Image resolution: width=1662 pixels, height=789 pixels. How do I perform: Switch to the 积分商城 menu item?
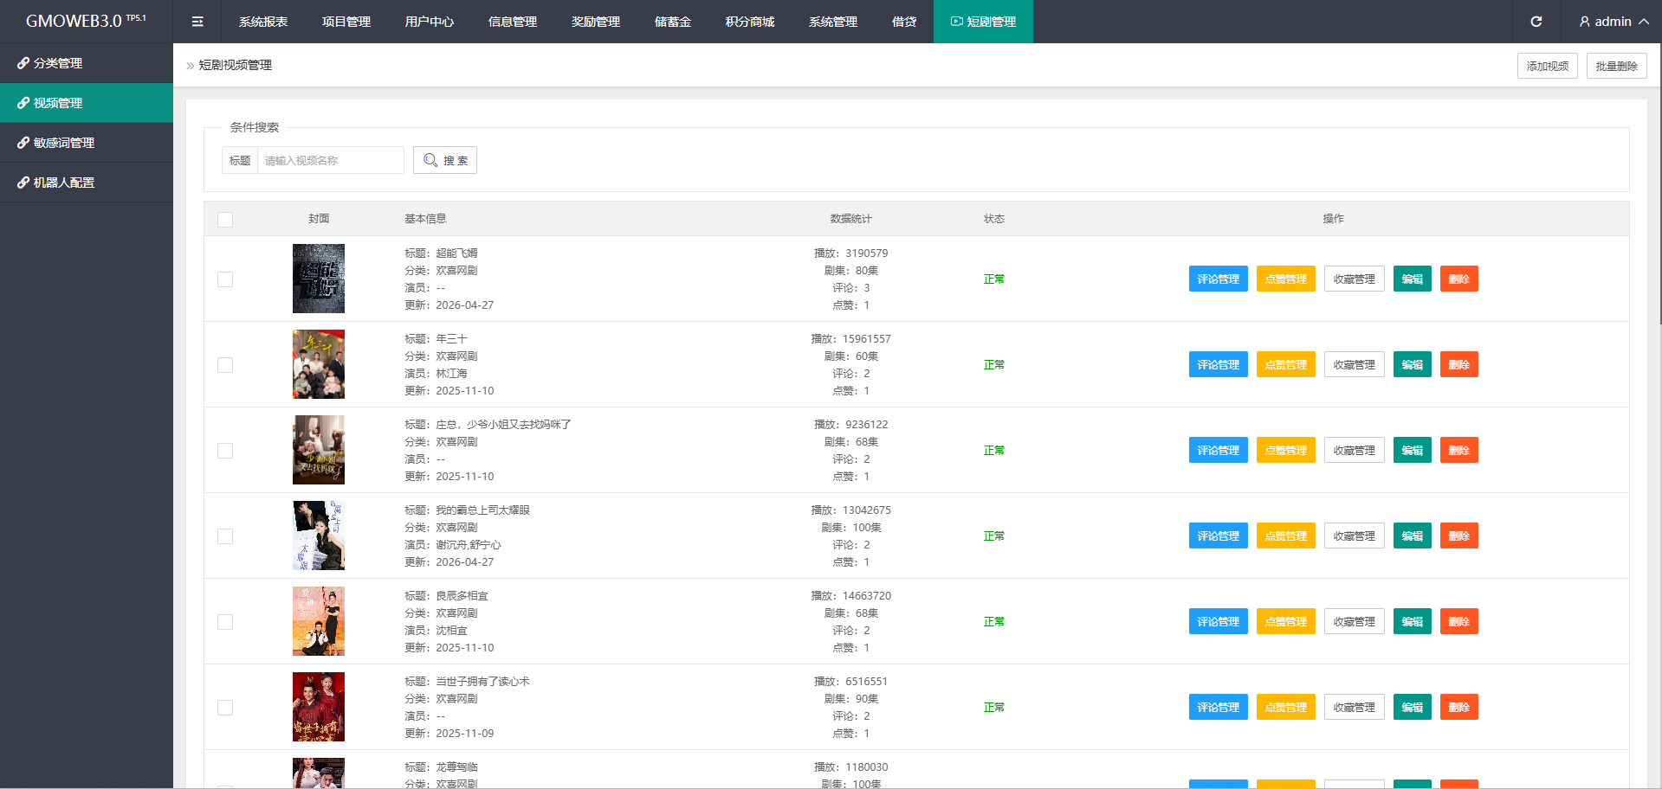pyautogui.click(x=750, y=22)
